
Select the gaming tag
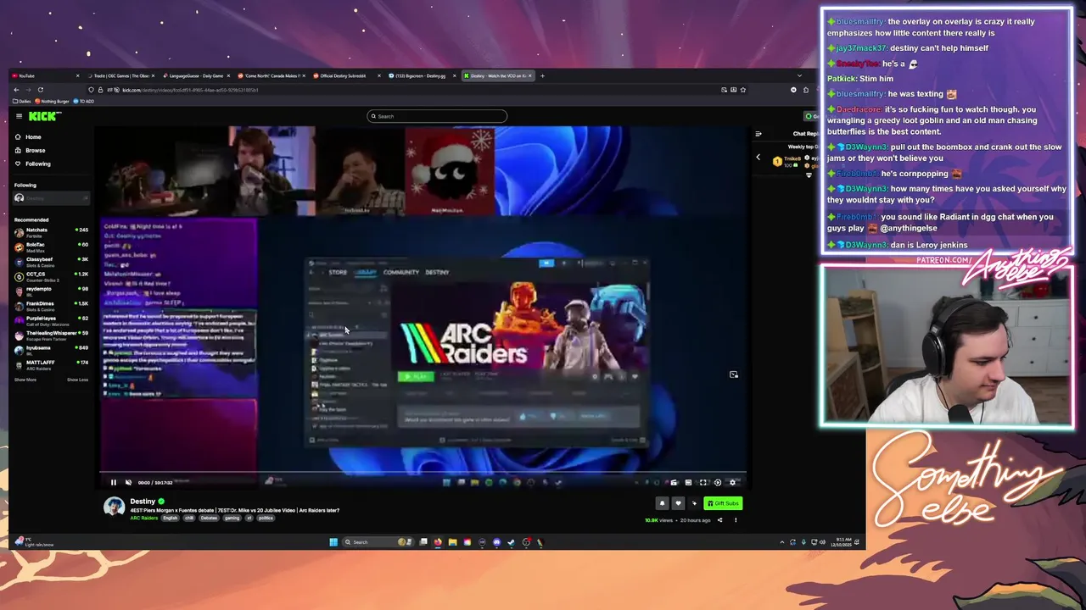232,518
